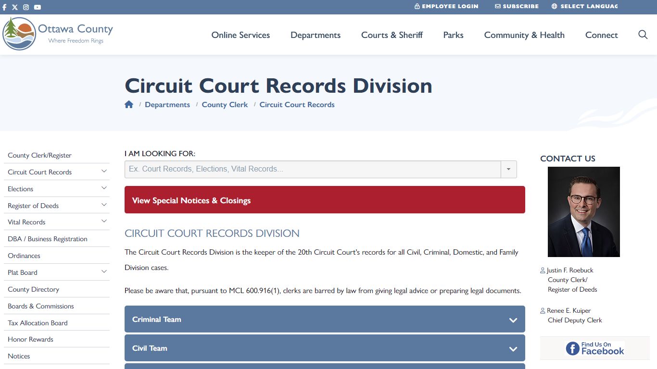Open site search magnifier icon

tap(643, 35)
